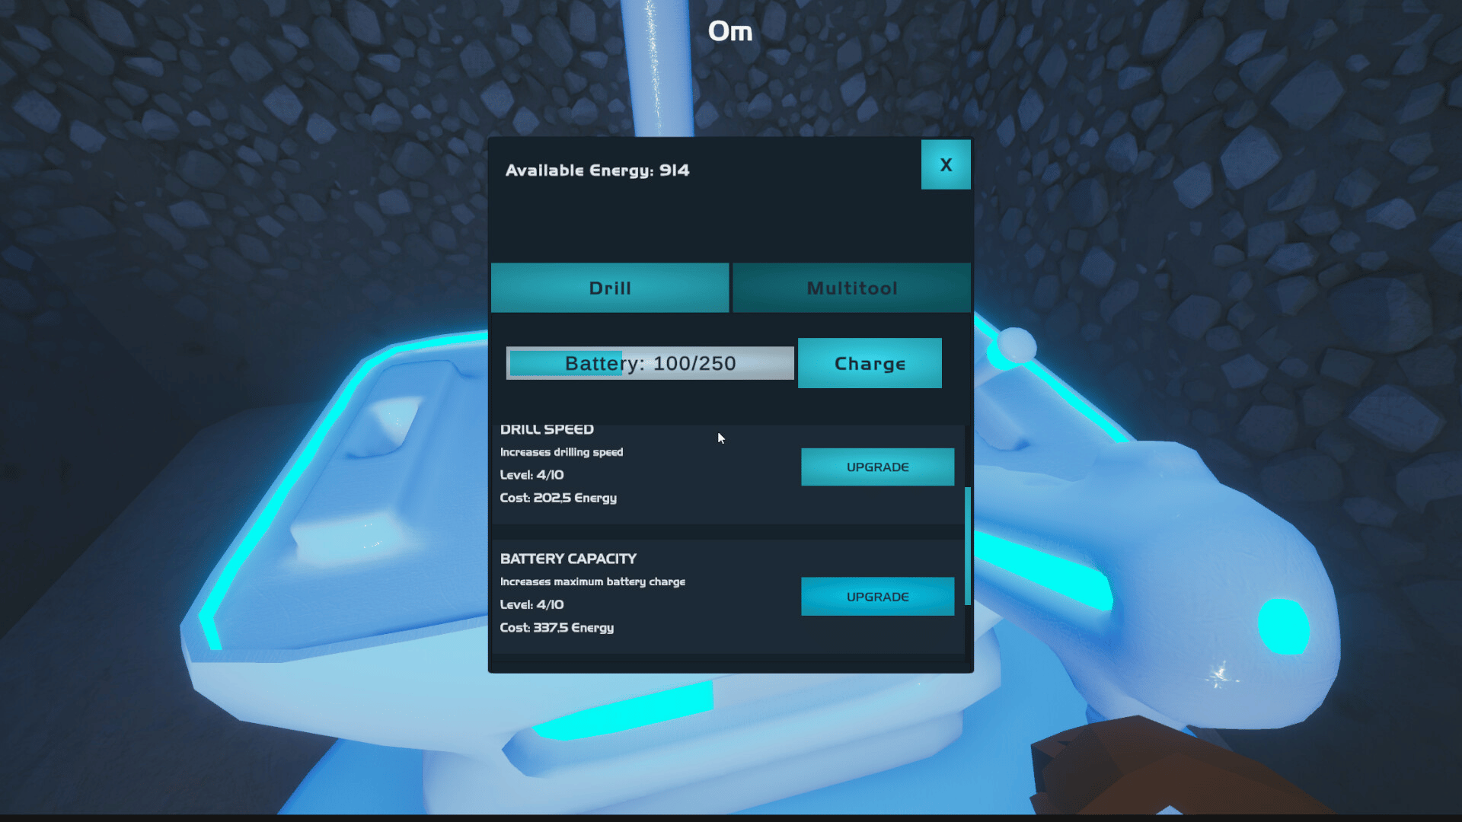Open the Multitool tab
The image size is (1462, 822).
tap(851, 288)
